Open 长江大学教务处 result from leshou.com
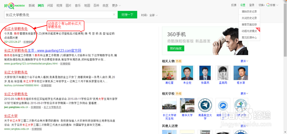 tap(16, 72)
